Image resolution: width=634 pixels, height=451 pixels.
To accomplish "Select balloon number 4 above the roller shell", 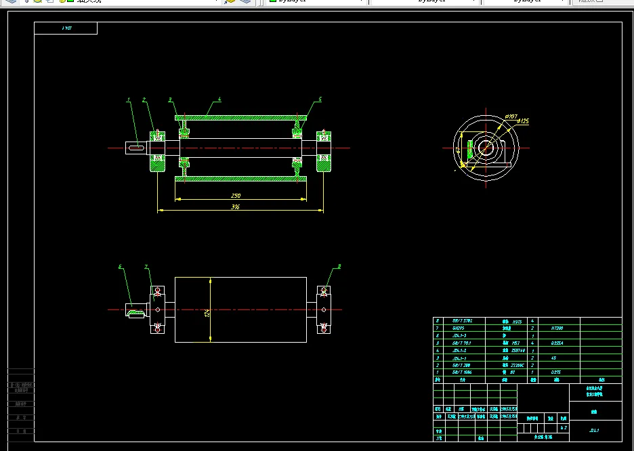I will [219, 99].
